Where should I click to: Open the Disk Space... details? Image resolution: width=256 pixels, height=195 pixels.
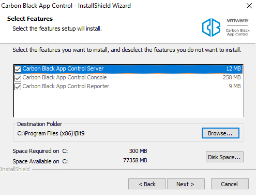tap(224, 157)
